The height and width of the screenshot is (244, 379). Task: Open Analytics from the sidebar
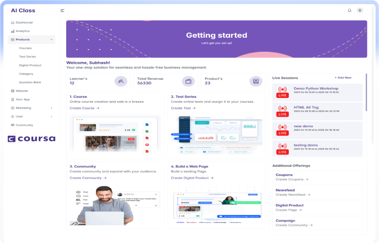pos(23,31)
